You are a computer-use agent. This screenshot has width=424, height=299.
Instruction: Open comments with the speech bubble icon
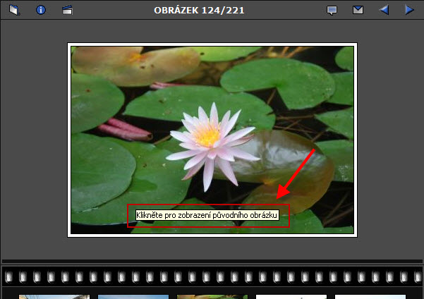pos(332,11)
